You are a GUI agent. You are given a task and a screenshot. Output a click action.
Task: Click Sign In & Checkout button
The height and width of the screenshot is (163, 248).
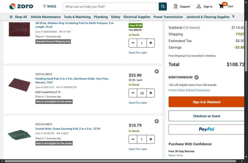pyautogui.click(x=206, y=102)
